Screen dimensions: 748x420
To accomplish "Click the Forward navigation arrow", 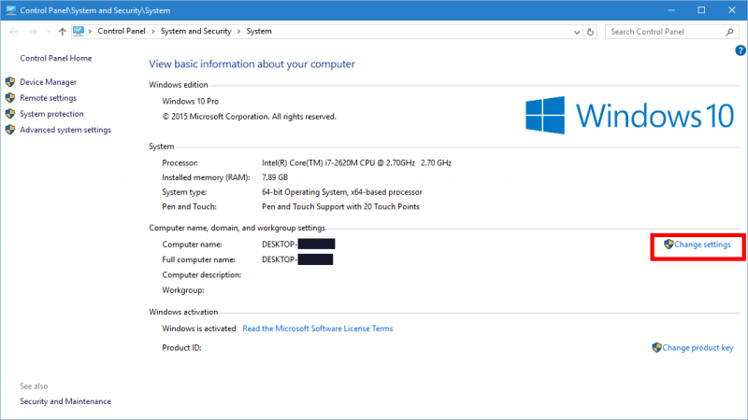I will coord(32,31).
